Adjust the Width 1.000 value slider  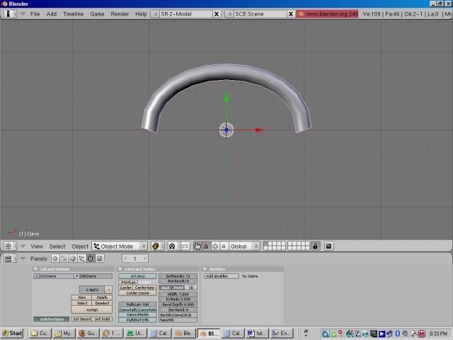click(178, 294)
